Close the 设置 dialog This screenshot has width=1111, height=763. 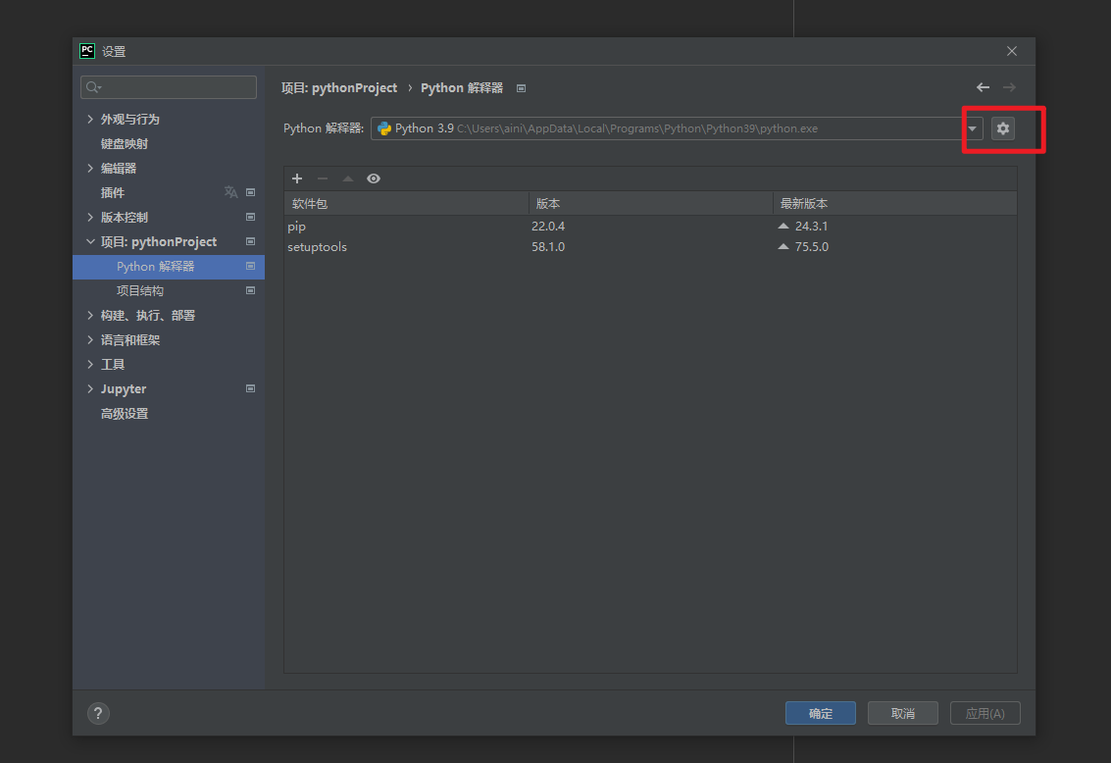point(1012,51)
